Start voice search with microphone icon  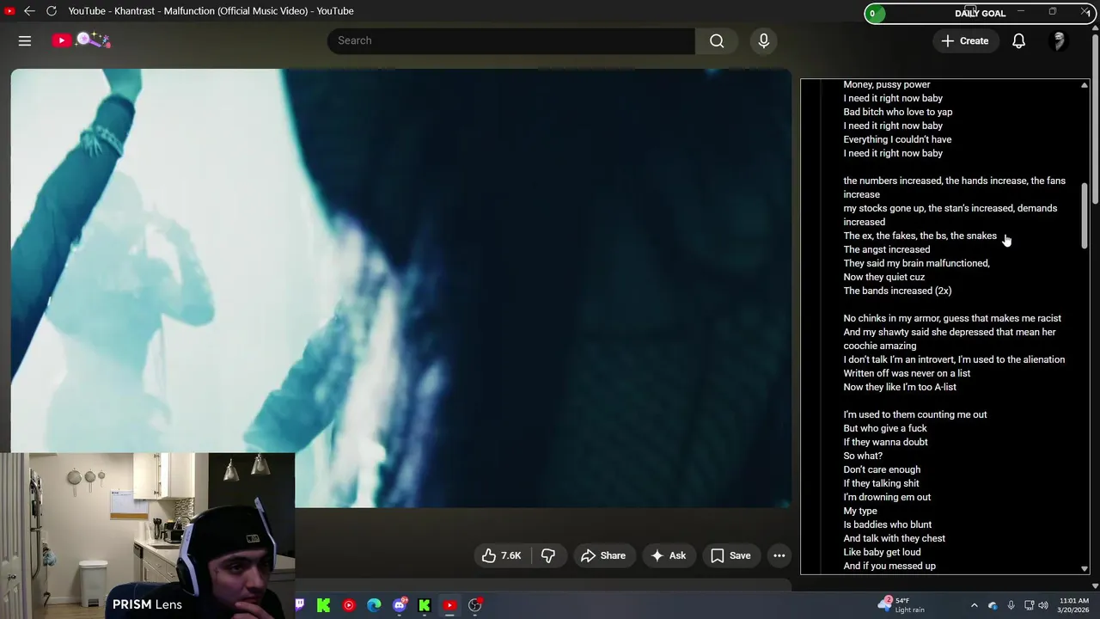(763, 40)
